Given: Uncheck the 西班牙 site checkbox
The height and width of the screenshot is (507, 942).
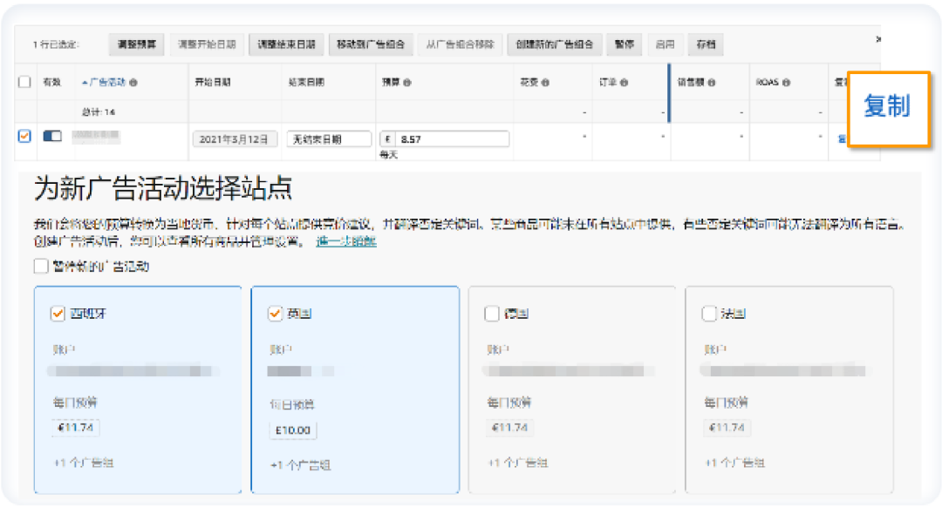Looking at the screenshot, I should click(x=59, y=314).
